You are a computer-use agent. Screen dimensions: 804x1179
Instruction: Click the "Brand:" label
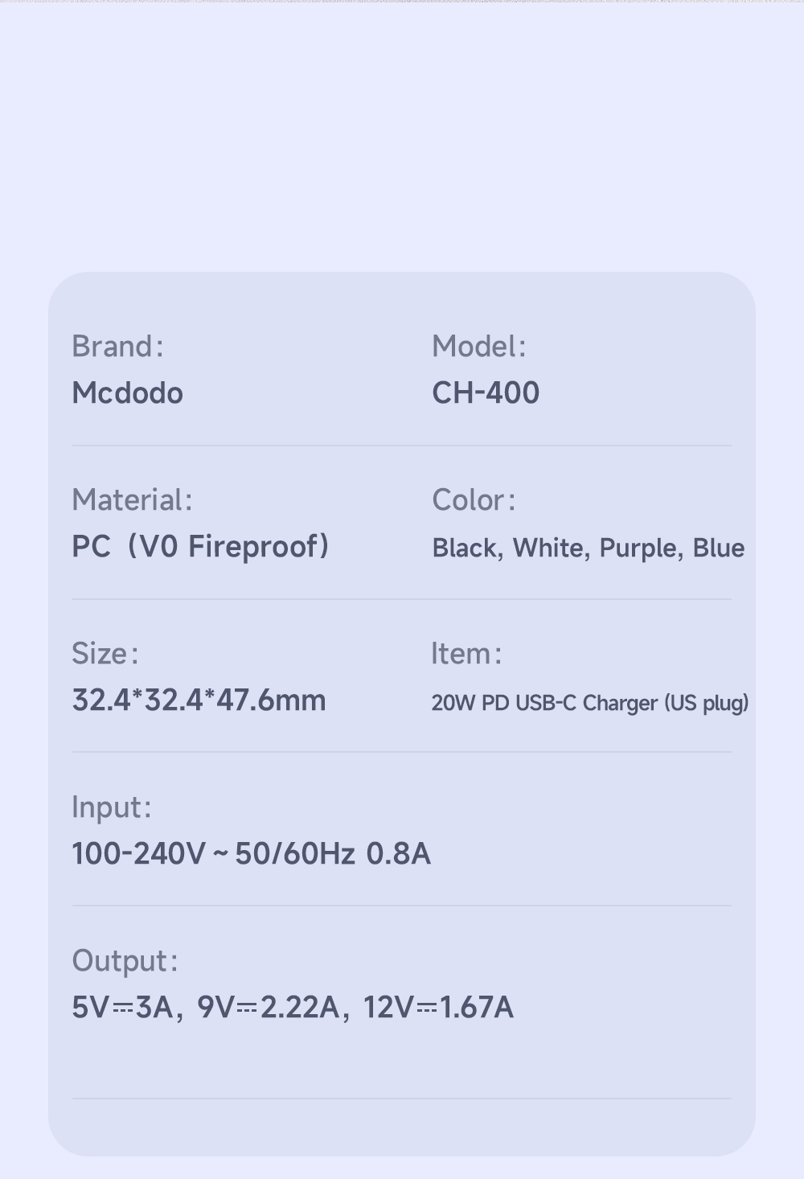pyautogui.click(x=117, y=347)
